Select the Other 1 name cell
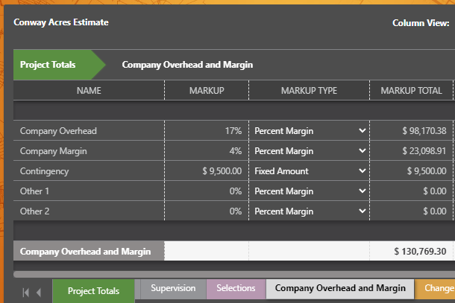 tap(89, 191)
